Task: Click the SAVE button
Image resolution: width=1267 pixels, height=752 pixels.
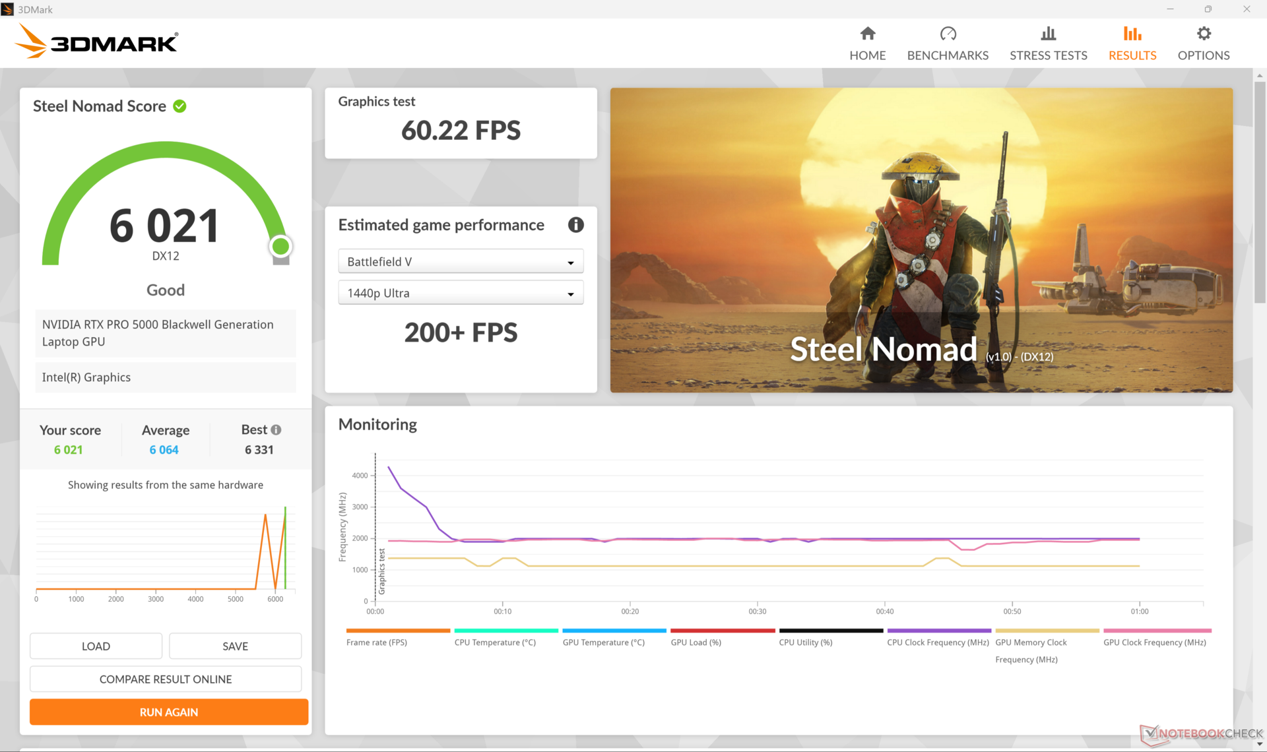Action: (x=235, y=646)
